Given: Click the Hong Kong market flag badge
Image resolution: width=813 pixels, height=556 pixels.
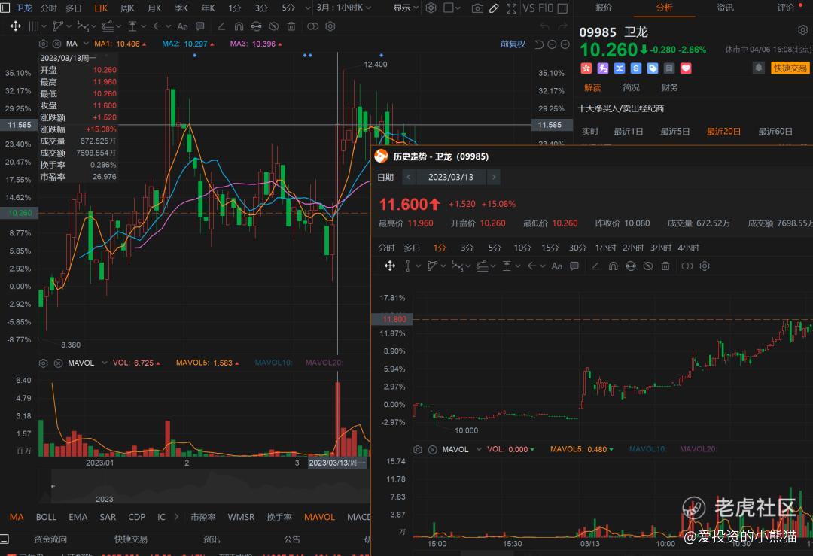Looking at the screenshot, I should [586, 68].
